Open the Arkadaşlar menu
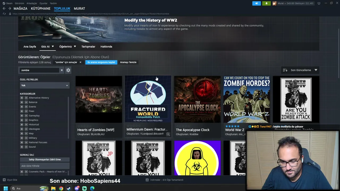The height and width of the screenshot is (191, 340). (32, 3)
